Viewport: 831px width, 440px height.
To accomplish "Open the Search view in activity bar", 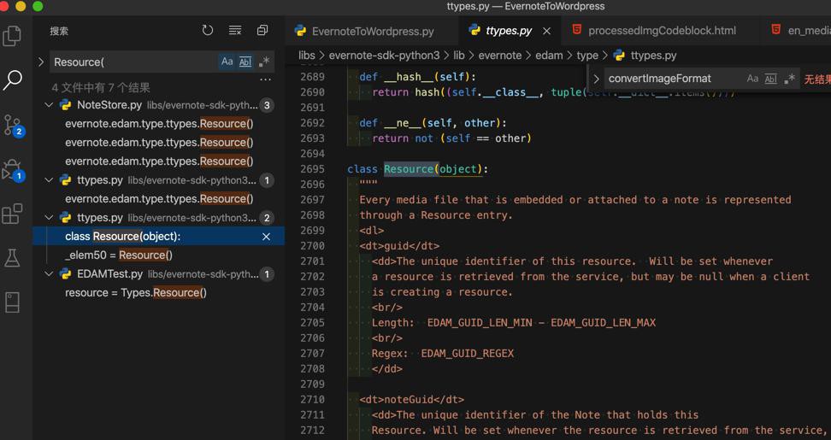I will click(12, 80).
